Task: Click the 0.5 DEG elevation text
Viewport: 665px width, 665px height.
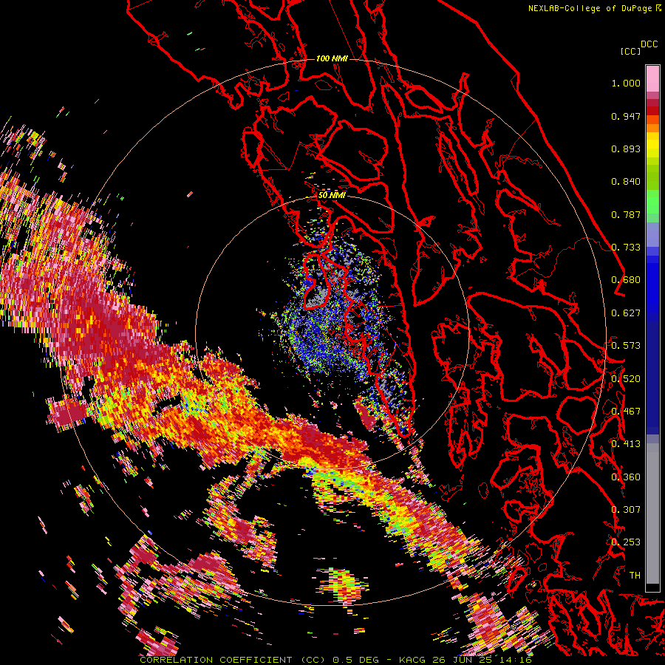Action: (x=356, y=660)
